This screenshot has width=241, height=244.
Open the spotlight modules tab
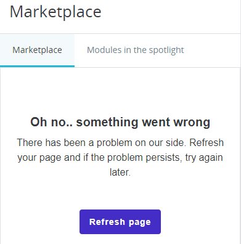click(x=136, y=51)
